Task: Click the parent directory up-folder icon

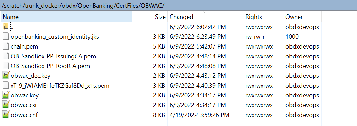Action: coord(6,27)
